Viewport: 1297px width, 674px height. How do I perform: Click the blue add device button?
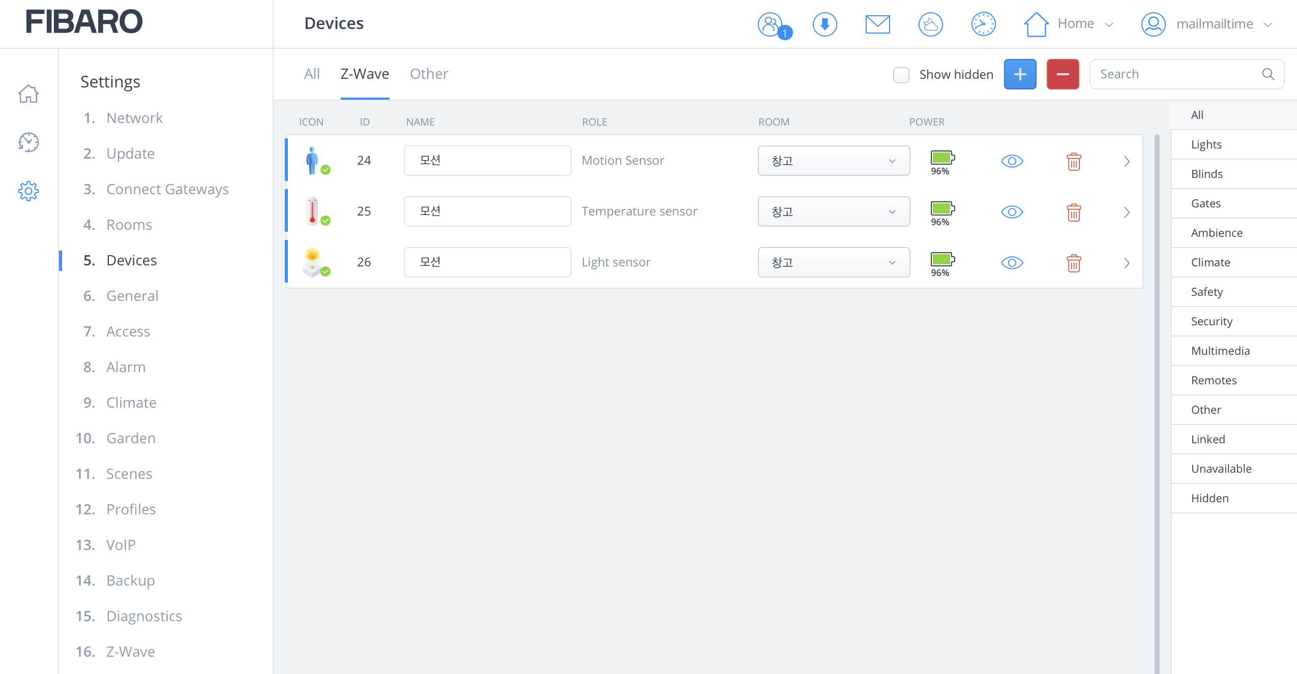[x=1020, y=74]
